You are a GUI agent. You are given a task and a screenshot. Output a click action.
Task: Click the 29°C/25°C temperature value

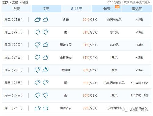coord(90,108)
